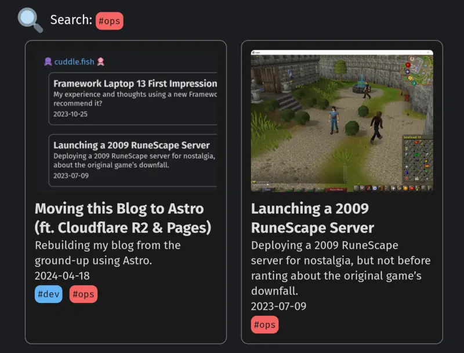This screenshot has width=464, height=353.
Task: Open 'Launching a 2009 RuneScape Server' large card title
Action: (313, 218)
